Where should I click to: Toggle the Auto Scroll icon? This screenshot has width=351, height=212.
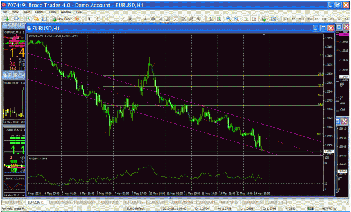(246, 19)
